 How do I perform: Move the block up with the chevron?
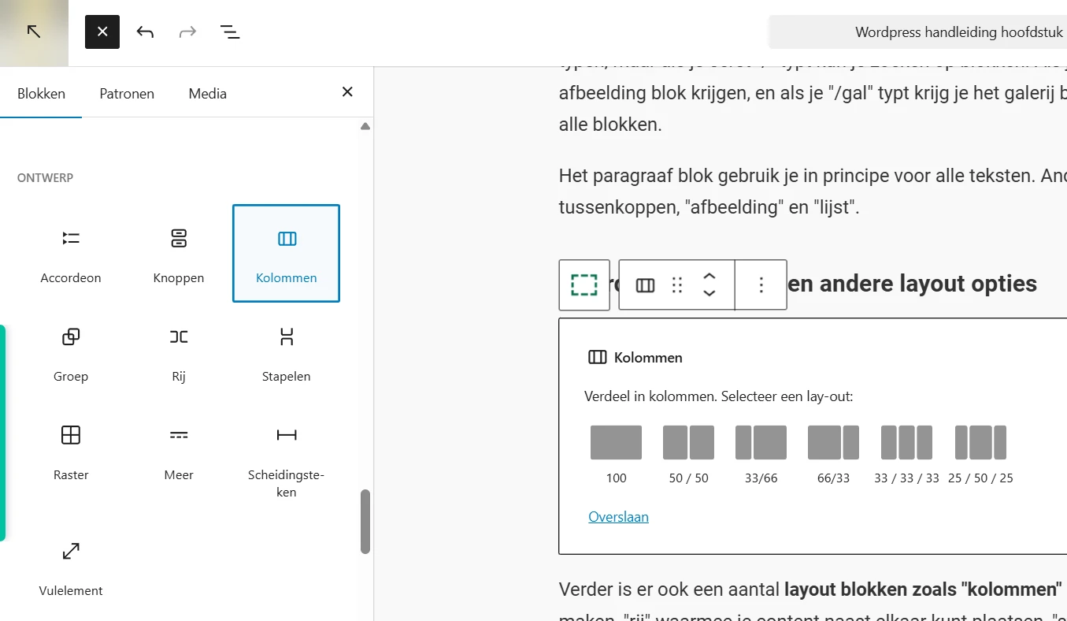point(709,277)
